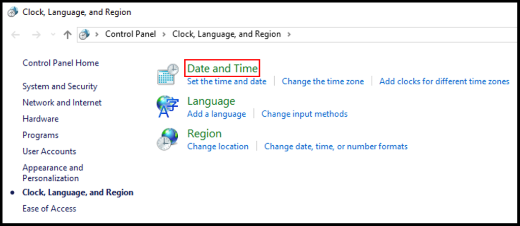Select Ease of Access in sidebar
Image resolution: width=520 pixels, height=226 pixels.
point(49,208)
